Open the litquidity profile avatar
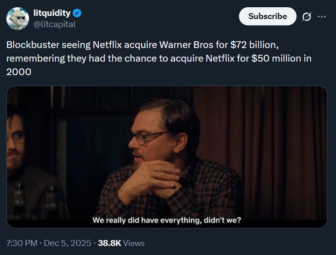The height and width of the screenshot is (255, 336). 17,19
